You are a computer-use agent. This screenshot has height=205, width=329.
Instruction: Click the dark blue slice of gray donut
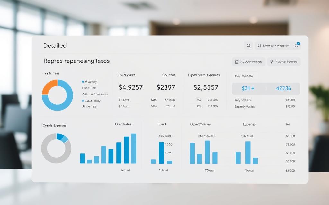tap(60, 136)
